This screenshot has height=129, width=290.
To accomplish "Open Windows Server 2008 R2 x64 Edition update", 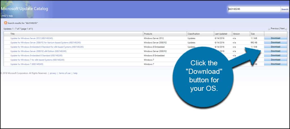I will pyautogui.click(x=38, y=51).
